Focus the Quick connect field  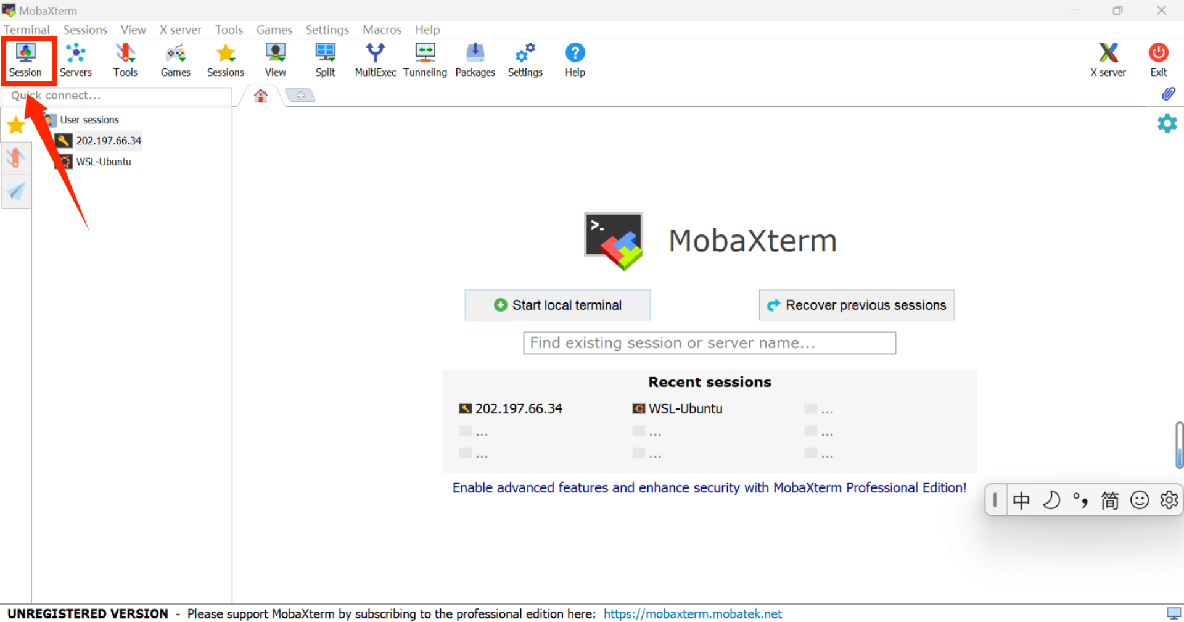pos(117,96)
